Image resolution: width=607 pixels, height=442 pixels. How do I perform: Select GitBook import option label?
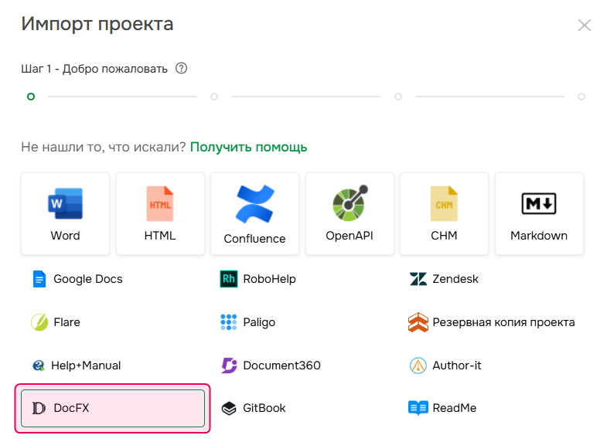[x=264, y=408]
